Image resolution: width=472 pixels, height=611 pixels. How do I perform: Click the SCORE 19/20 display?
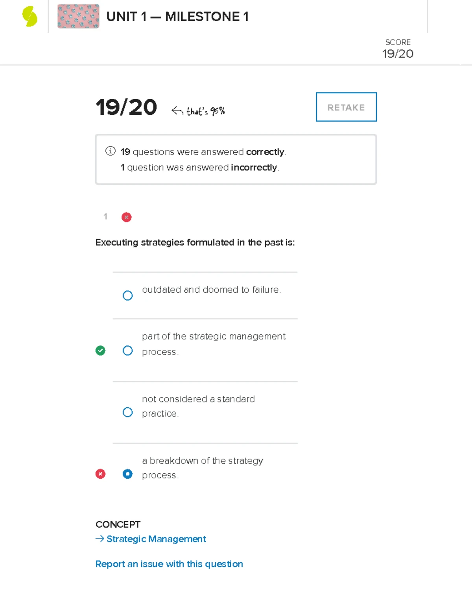[x=398, y=48]
